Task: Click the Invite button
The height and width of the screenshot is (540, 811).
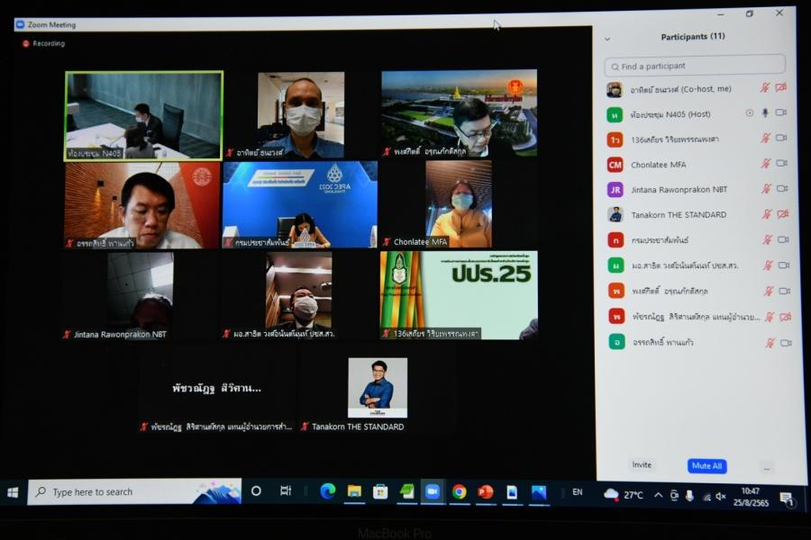Action: pyautogui.click(x=642, y=465)
